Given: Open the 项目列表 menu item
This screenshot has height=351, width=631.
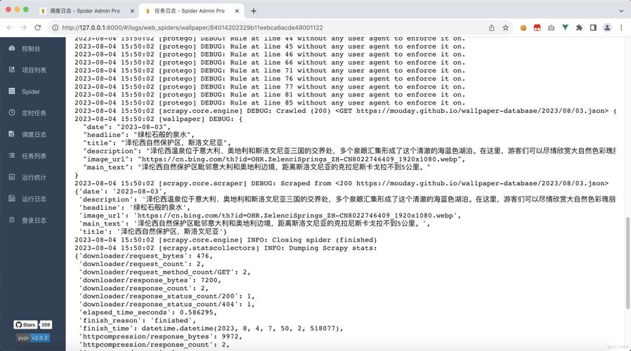Looking at the screenshot, I should coord(32,70).
